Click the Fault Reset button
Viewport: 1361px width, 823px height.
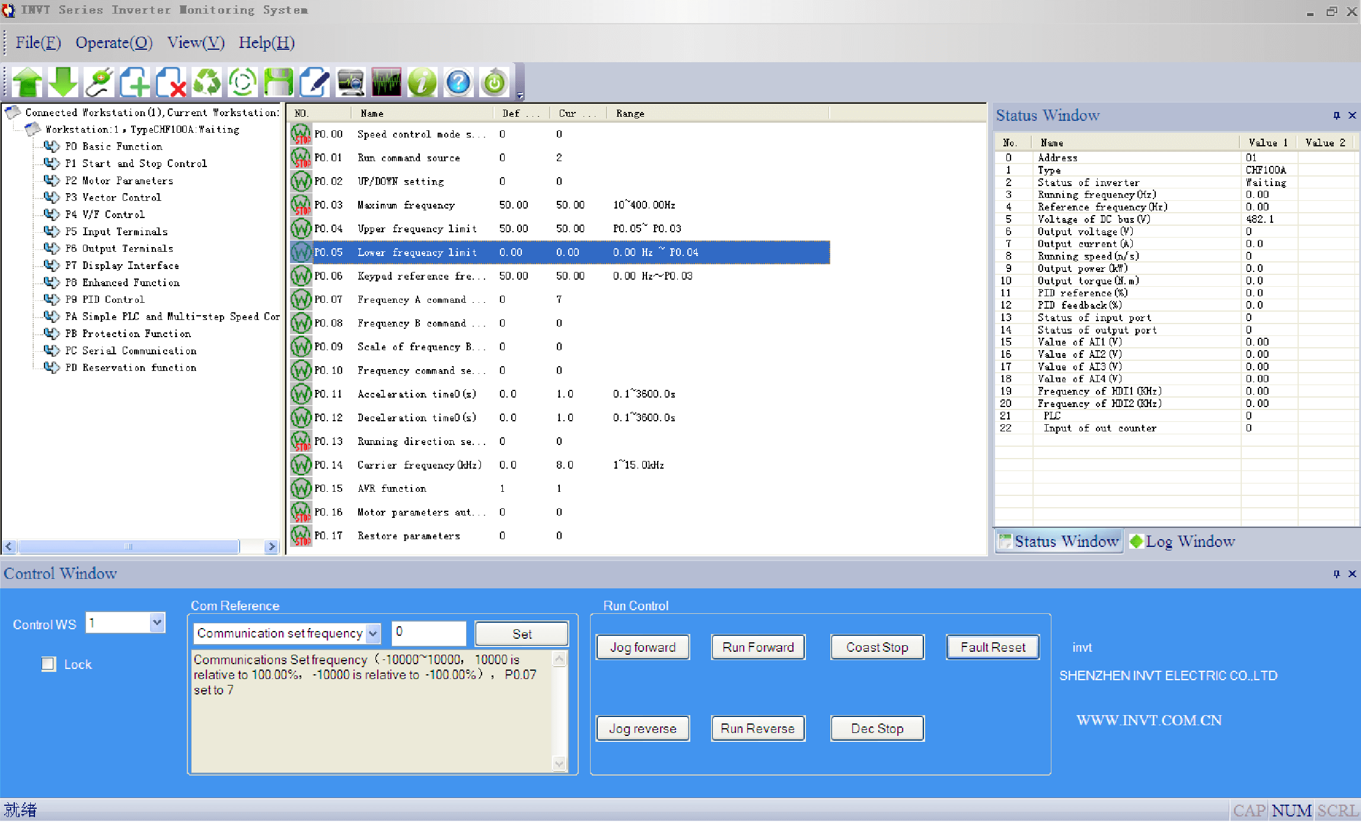993,647
